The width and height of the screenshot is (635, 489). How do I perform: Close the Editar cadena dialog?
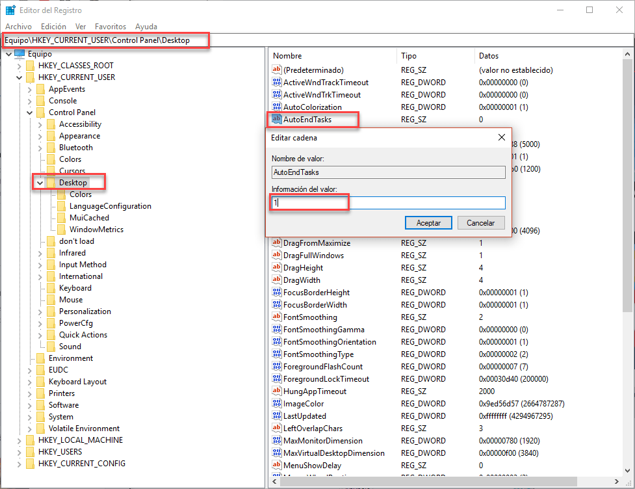501,138
